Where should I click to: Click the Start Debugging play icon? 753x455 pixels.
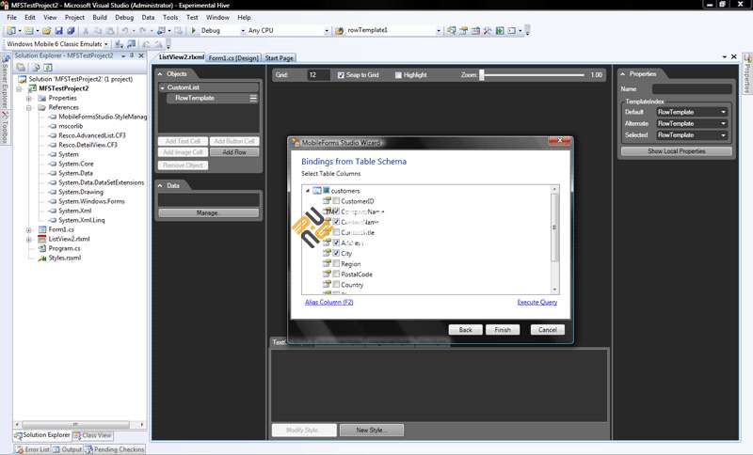tap(195, 31)
